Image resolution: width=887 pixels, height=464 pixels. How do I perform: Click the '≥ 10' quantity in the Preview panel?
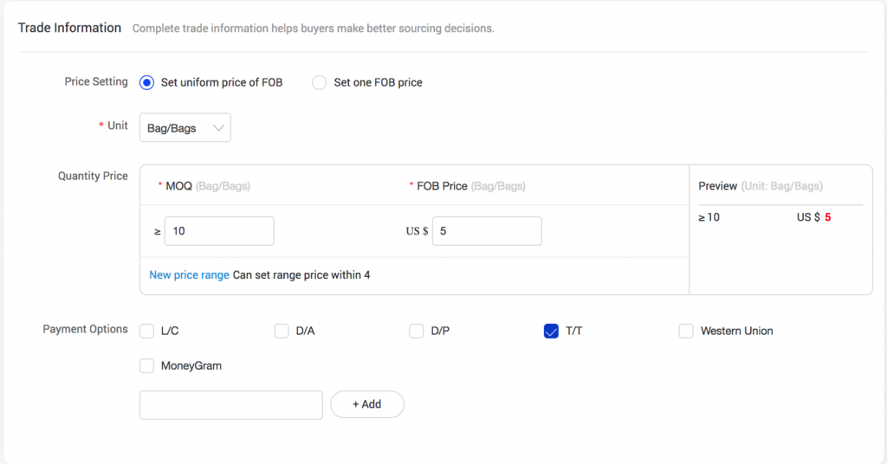pyautogui.click(x=709, y=217)
